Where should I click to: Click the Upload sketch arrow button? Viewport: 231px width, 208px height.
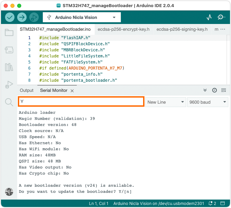point(22,17)
